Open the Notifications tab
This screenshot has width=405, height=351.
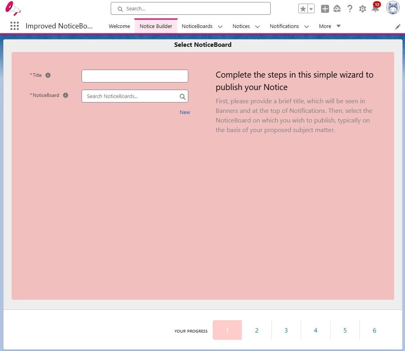(284, 26)
